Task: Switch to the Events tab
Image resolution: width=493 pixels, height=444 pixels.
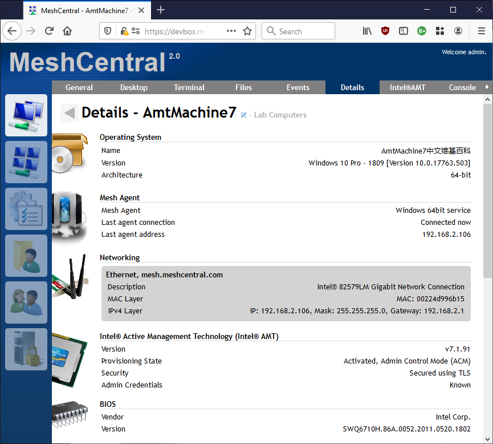Action: pos(298,87)
